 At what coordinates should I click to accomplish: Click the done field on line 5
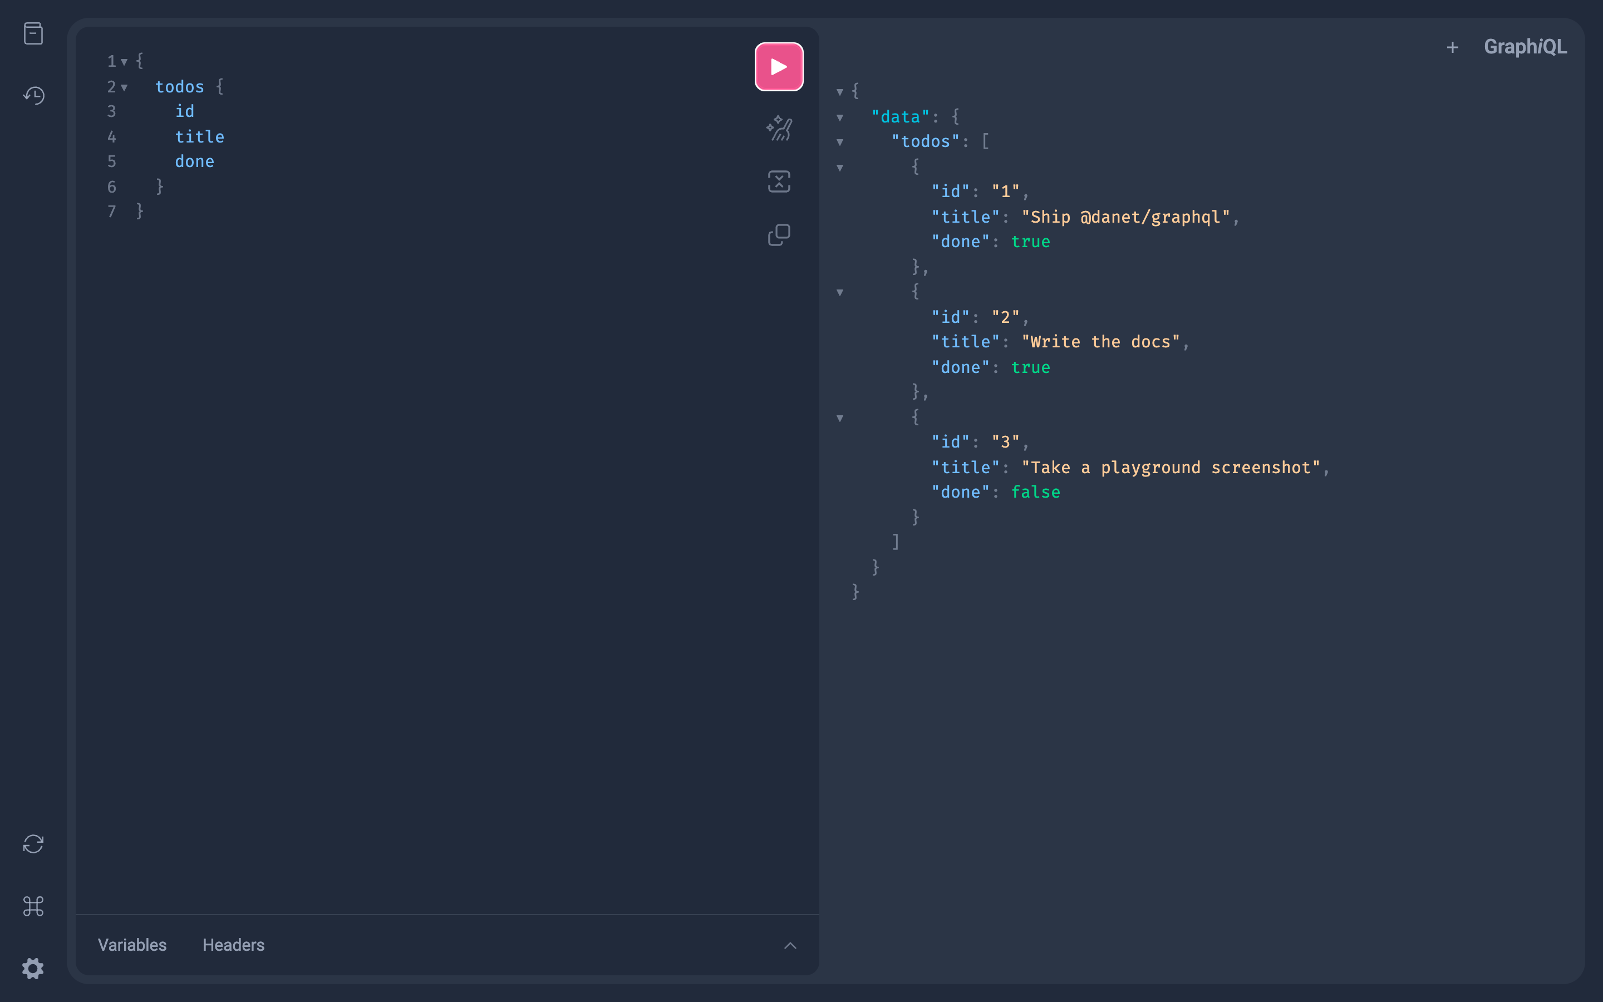(x=195, y=161)
